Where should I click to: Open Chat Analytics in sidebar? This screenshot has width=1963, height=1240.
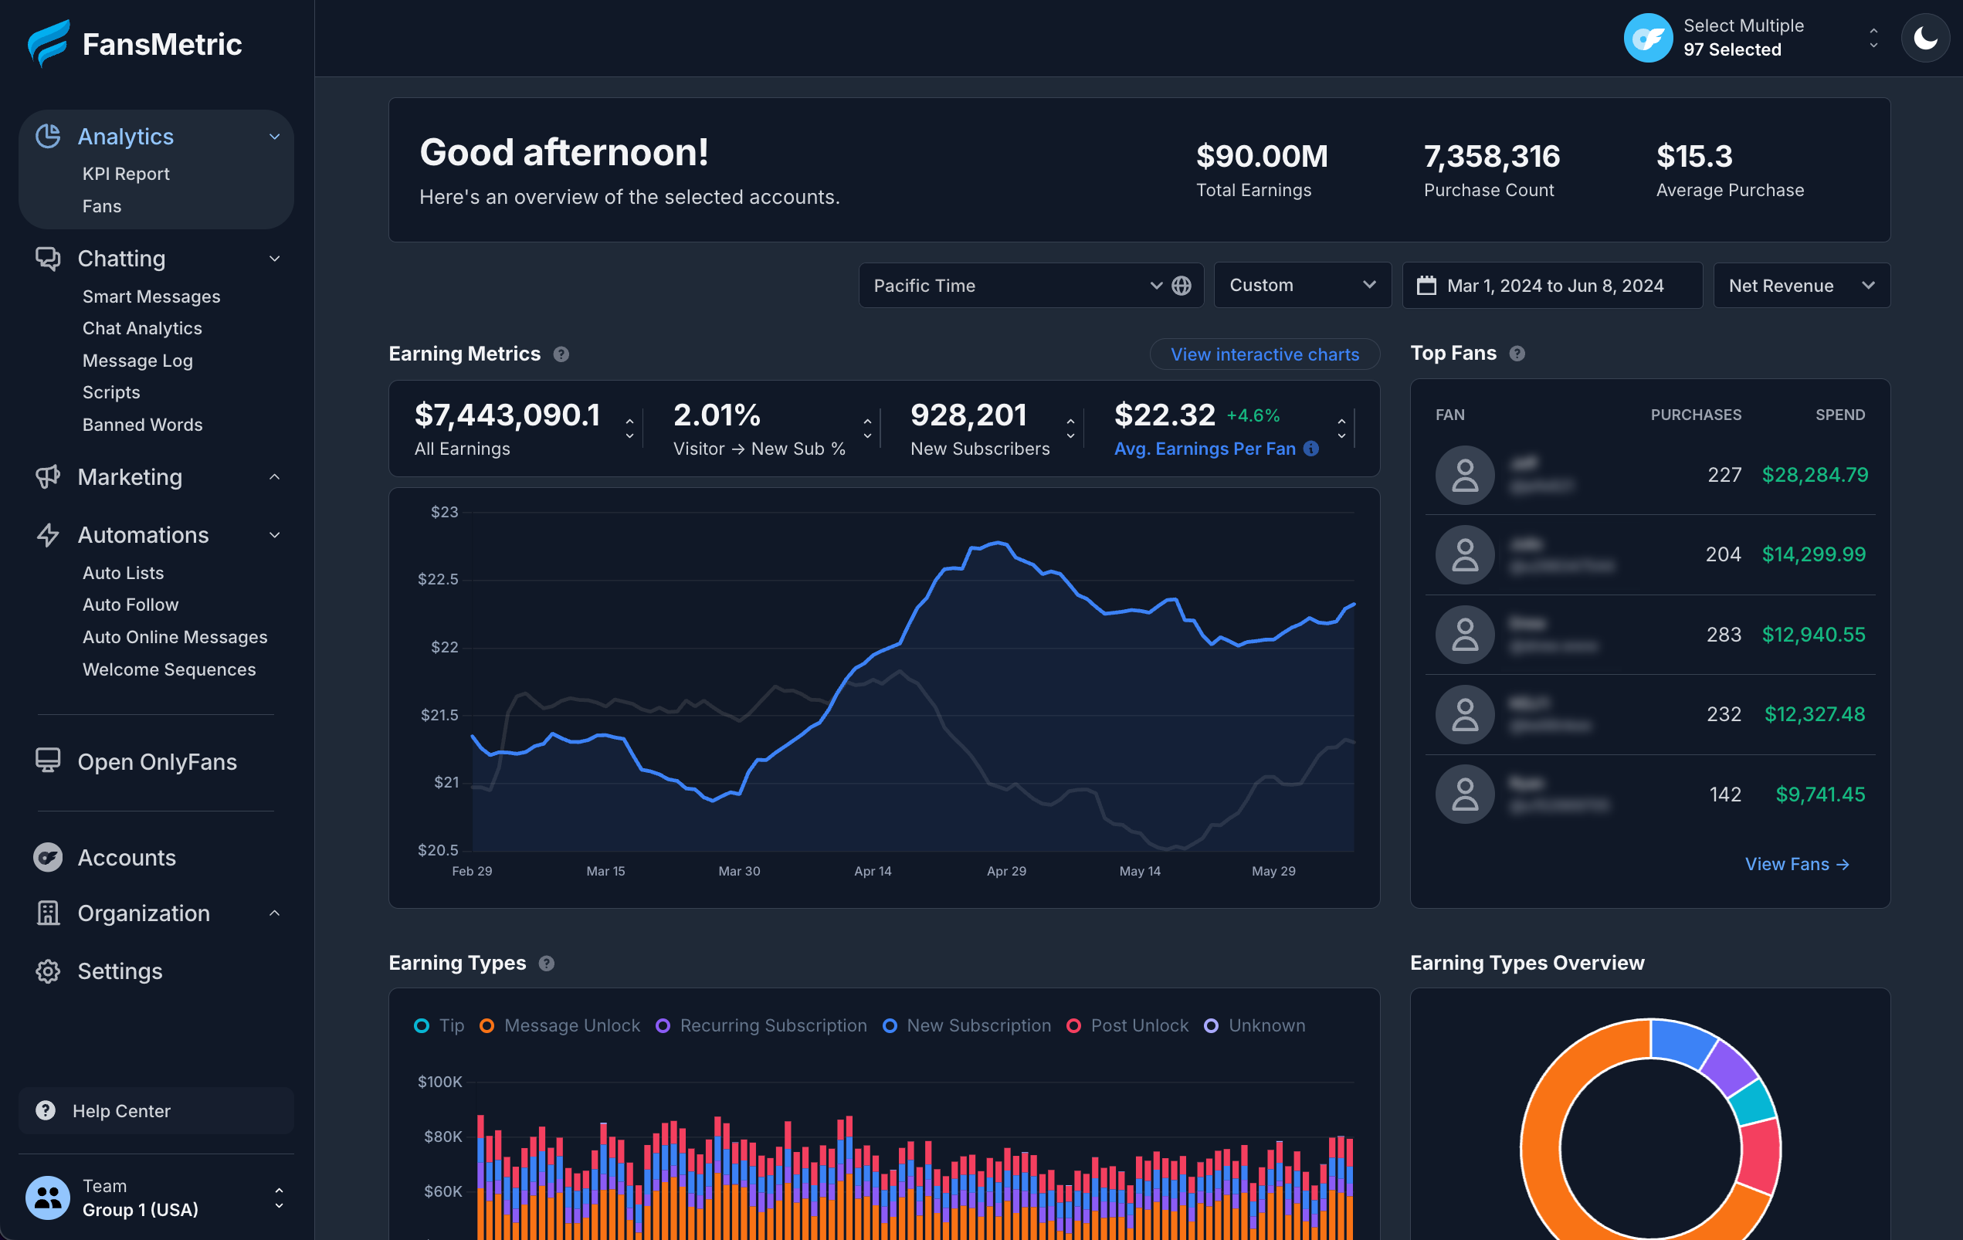coord(142,327)
